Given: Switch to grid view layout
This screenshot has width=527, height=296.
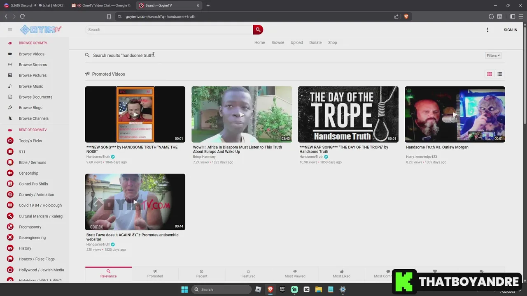Looking at the screenshot, I should [490, 74].
